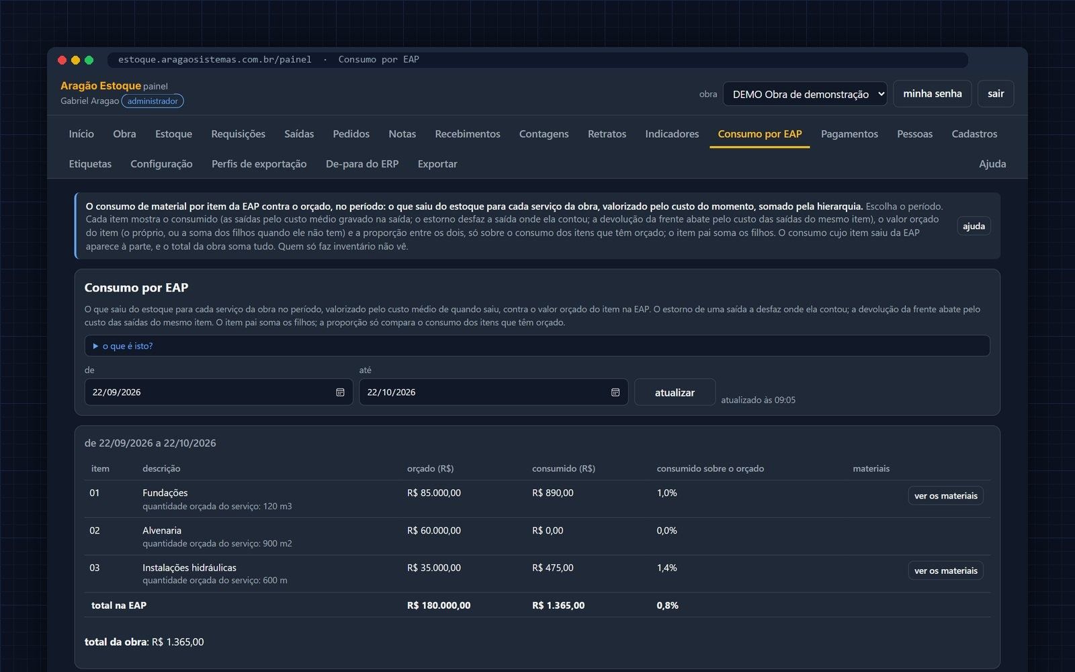Screen dimensions: 1075x672
Task: Refresh data with the 'atualizar' button
Action: 675,392
